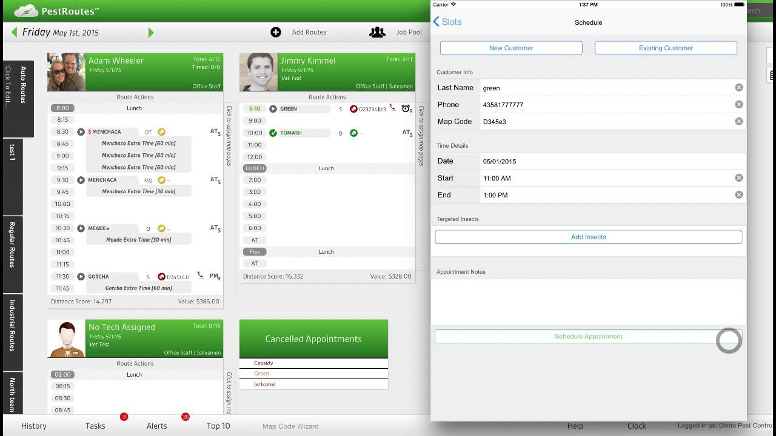Open the Regular Routes side tab

[x=12, y=254]
